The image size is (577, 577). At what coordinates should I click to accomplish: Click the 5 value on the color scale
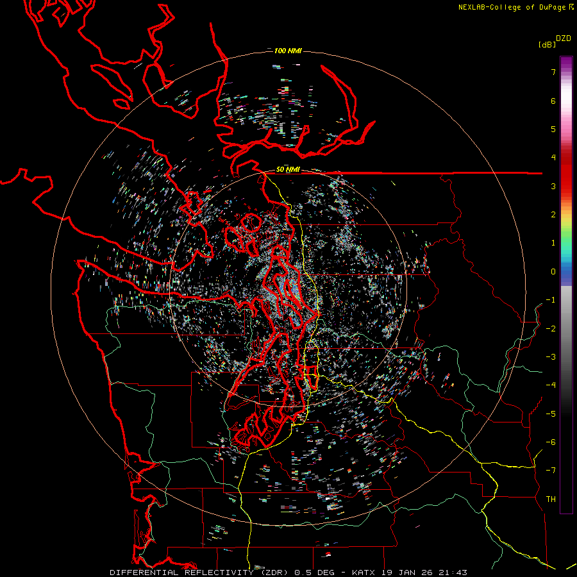[553, 129]
